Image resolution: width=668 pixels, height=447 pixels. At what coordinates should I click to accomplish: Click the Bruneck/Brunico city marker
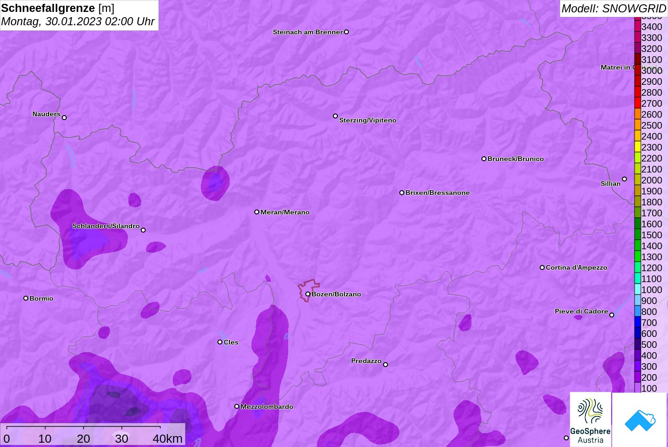pyautogui.click(x=484, y=159)
